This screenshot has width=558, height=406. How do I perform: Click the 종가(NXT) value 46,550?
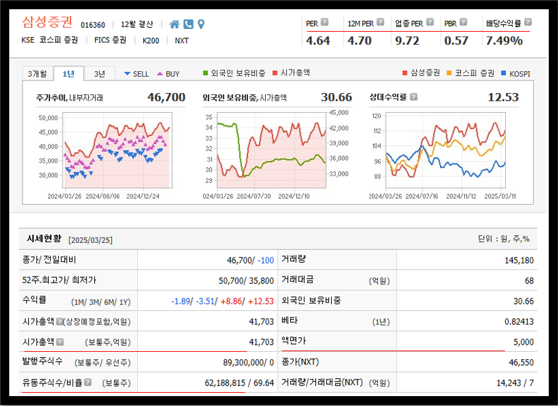[521, 362]
